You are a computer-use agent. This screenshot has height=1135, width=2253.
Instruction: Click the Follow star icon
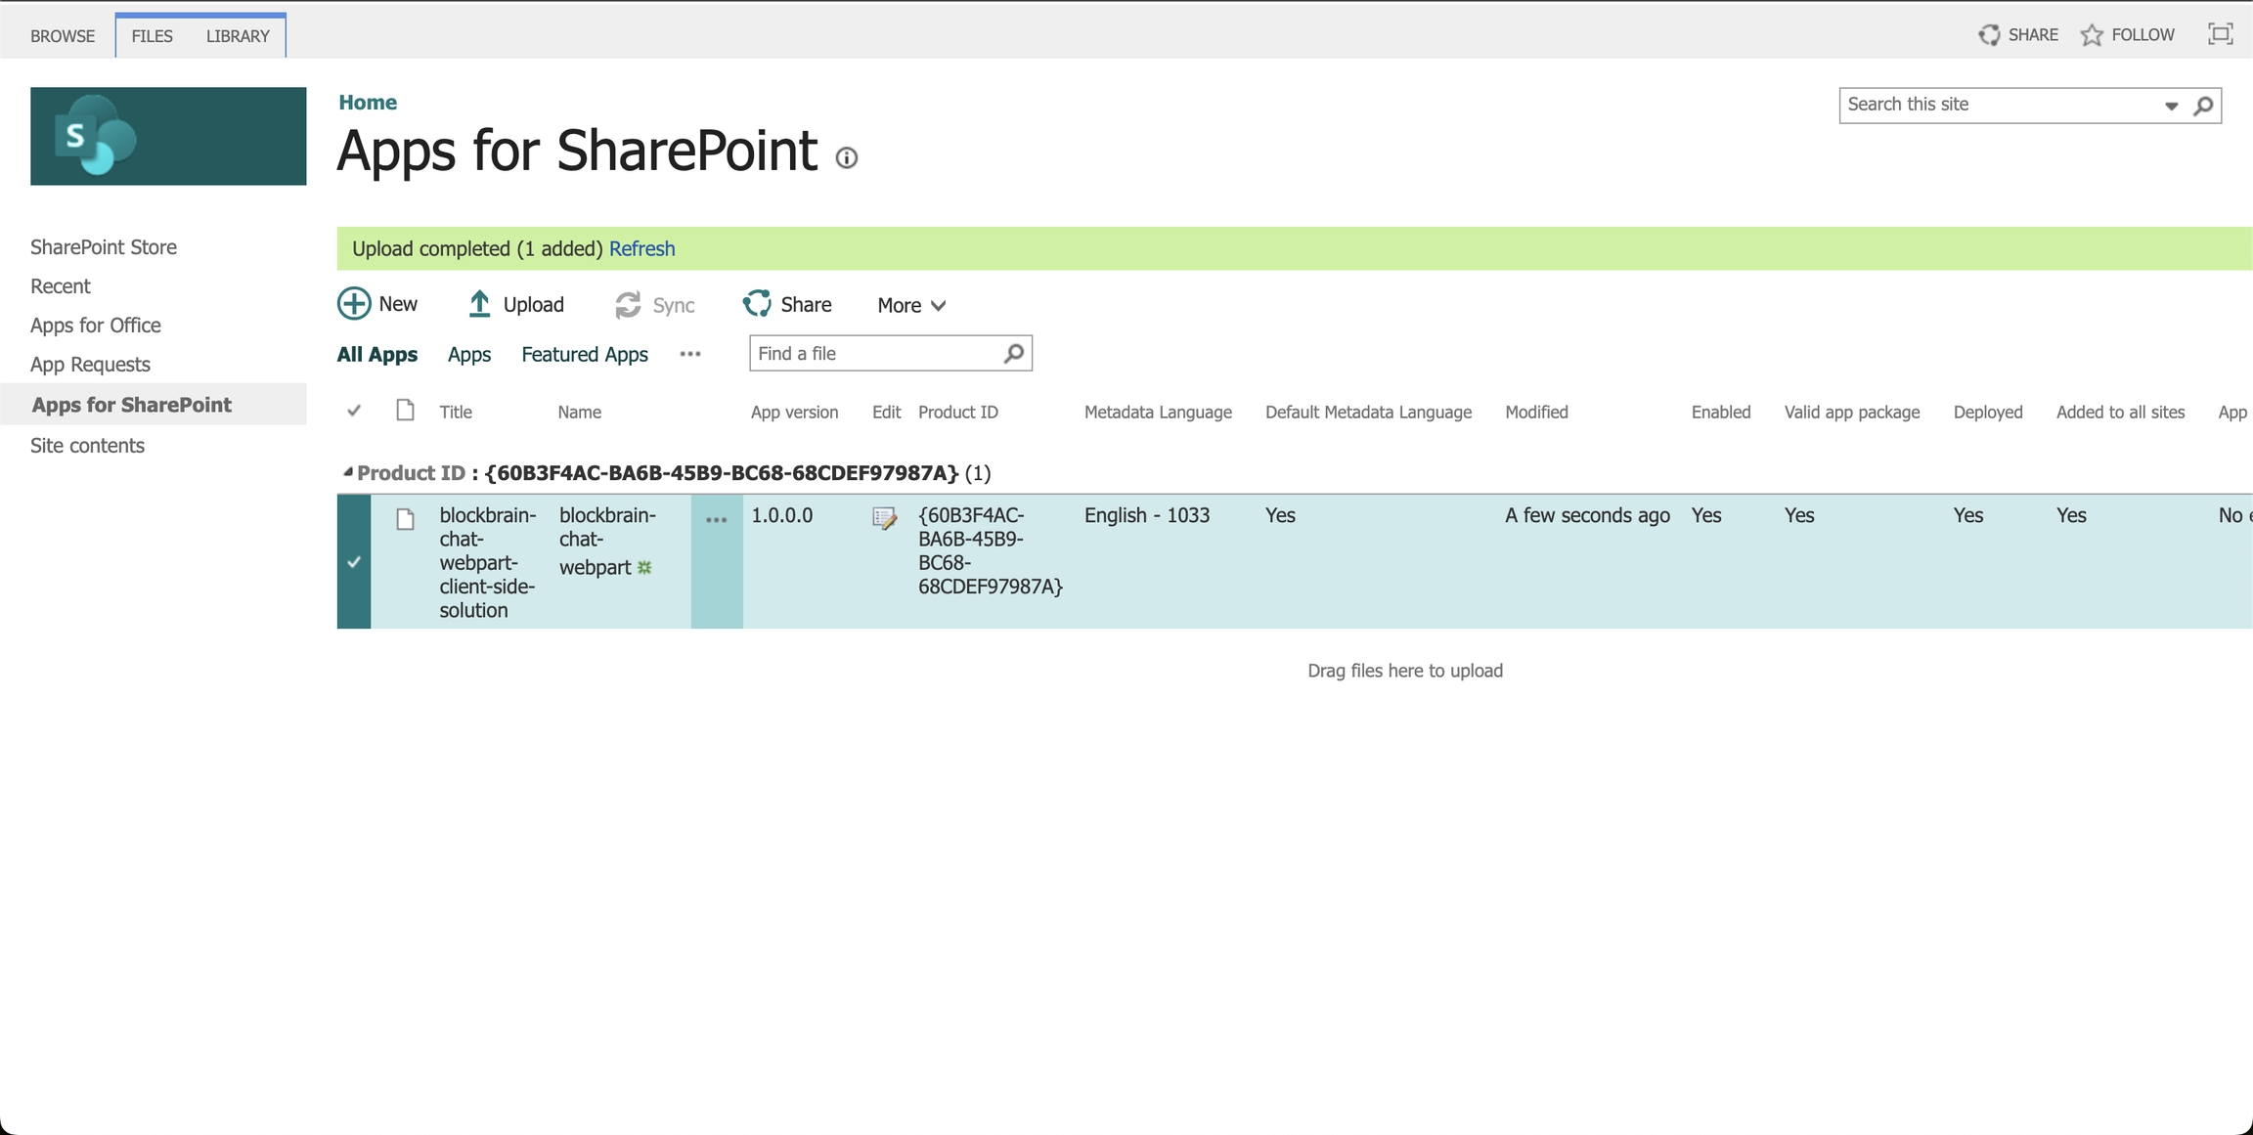[2092, 35]
